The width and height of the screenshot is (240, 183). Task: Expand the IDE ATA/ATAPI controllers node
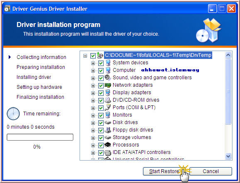tap(93, 153)
